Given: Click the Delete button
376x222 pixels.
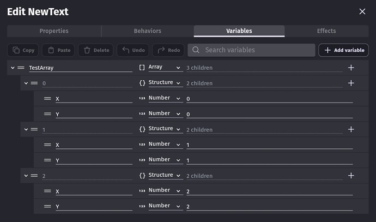Looking at the screenshot, I should 96,50.
